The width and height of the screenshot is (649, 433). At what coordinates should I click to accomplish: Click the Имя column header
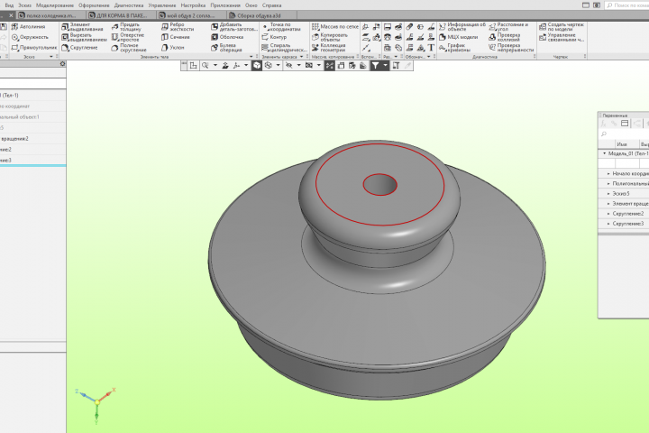pyautogui.click(x=621, y=144)
